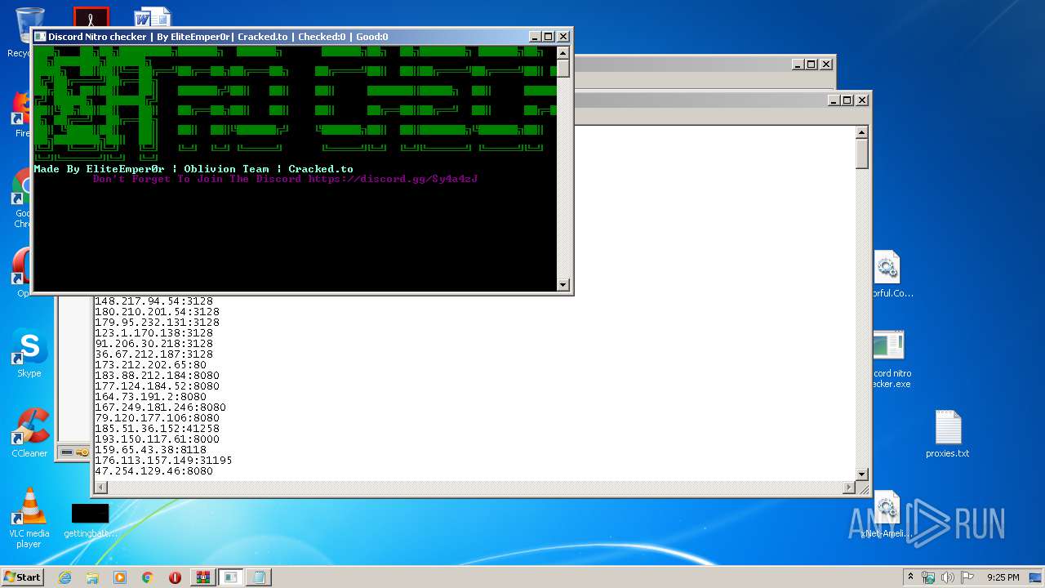Click proxy line 180.210.201.54:3128
The width and height of the screenshot is (1045, 588).
(x=157, y=312)
